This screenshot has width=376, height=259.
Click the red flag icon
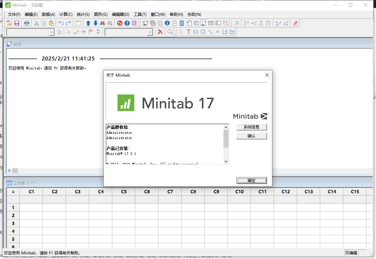pyautogui.click(x=91, y=32)
